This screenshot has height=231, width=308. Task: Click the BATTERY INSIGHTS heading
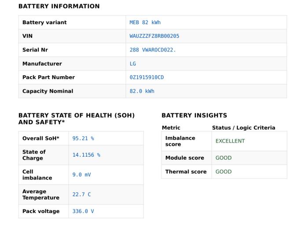point(194,115)
